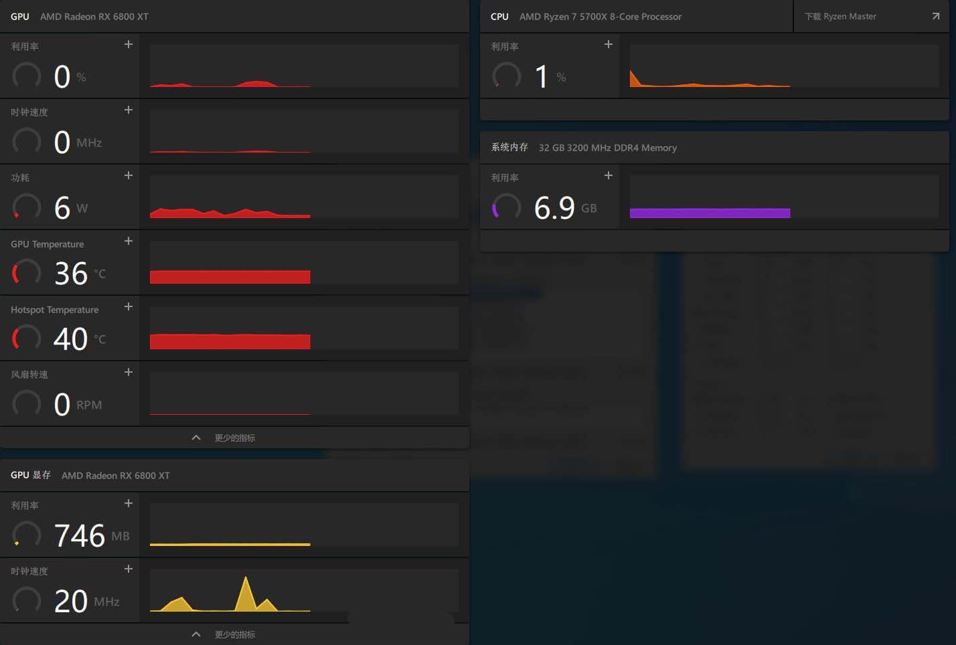Pin GPU Temperature using its plus icon
This screenshot has height=645, width=956.
point(129,242)
